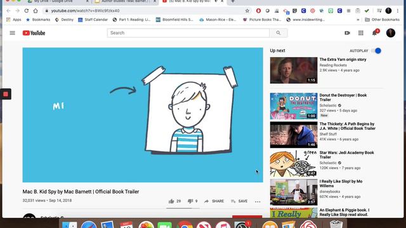Open the notifications bell
Viewport: 406px width, 228px height.
coord(375,33)
